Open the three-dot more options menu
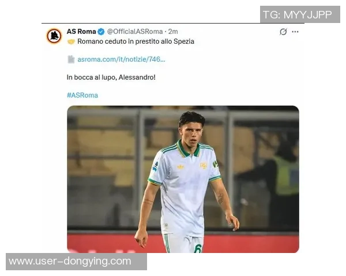 tap(295, 32)
